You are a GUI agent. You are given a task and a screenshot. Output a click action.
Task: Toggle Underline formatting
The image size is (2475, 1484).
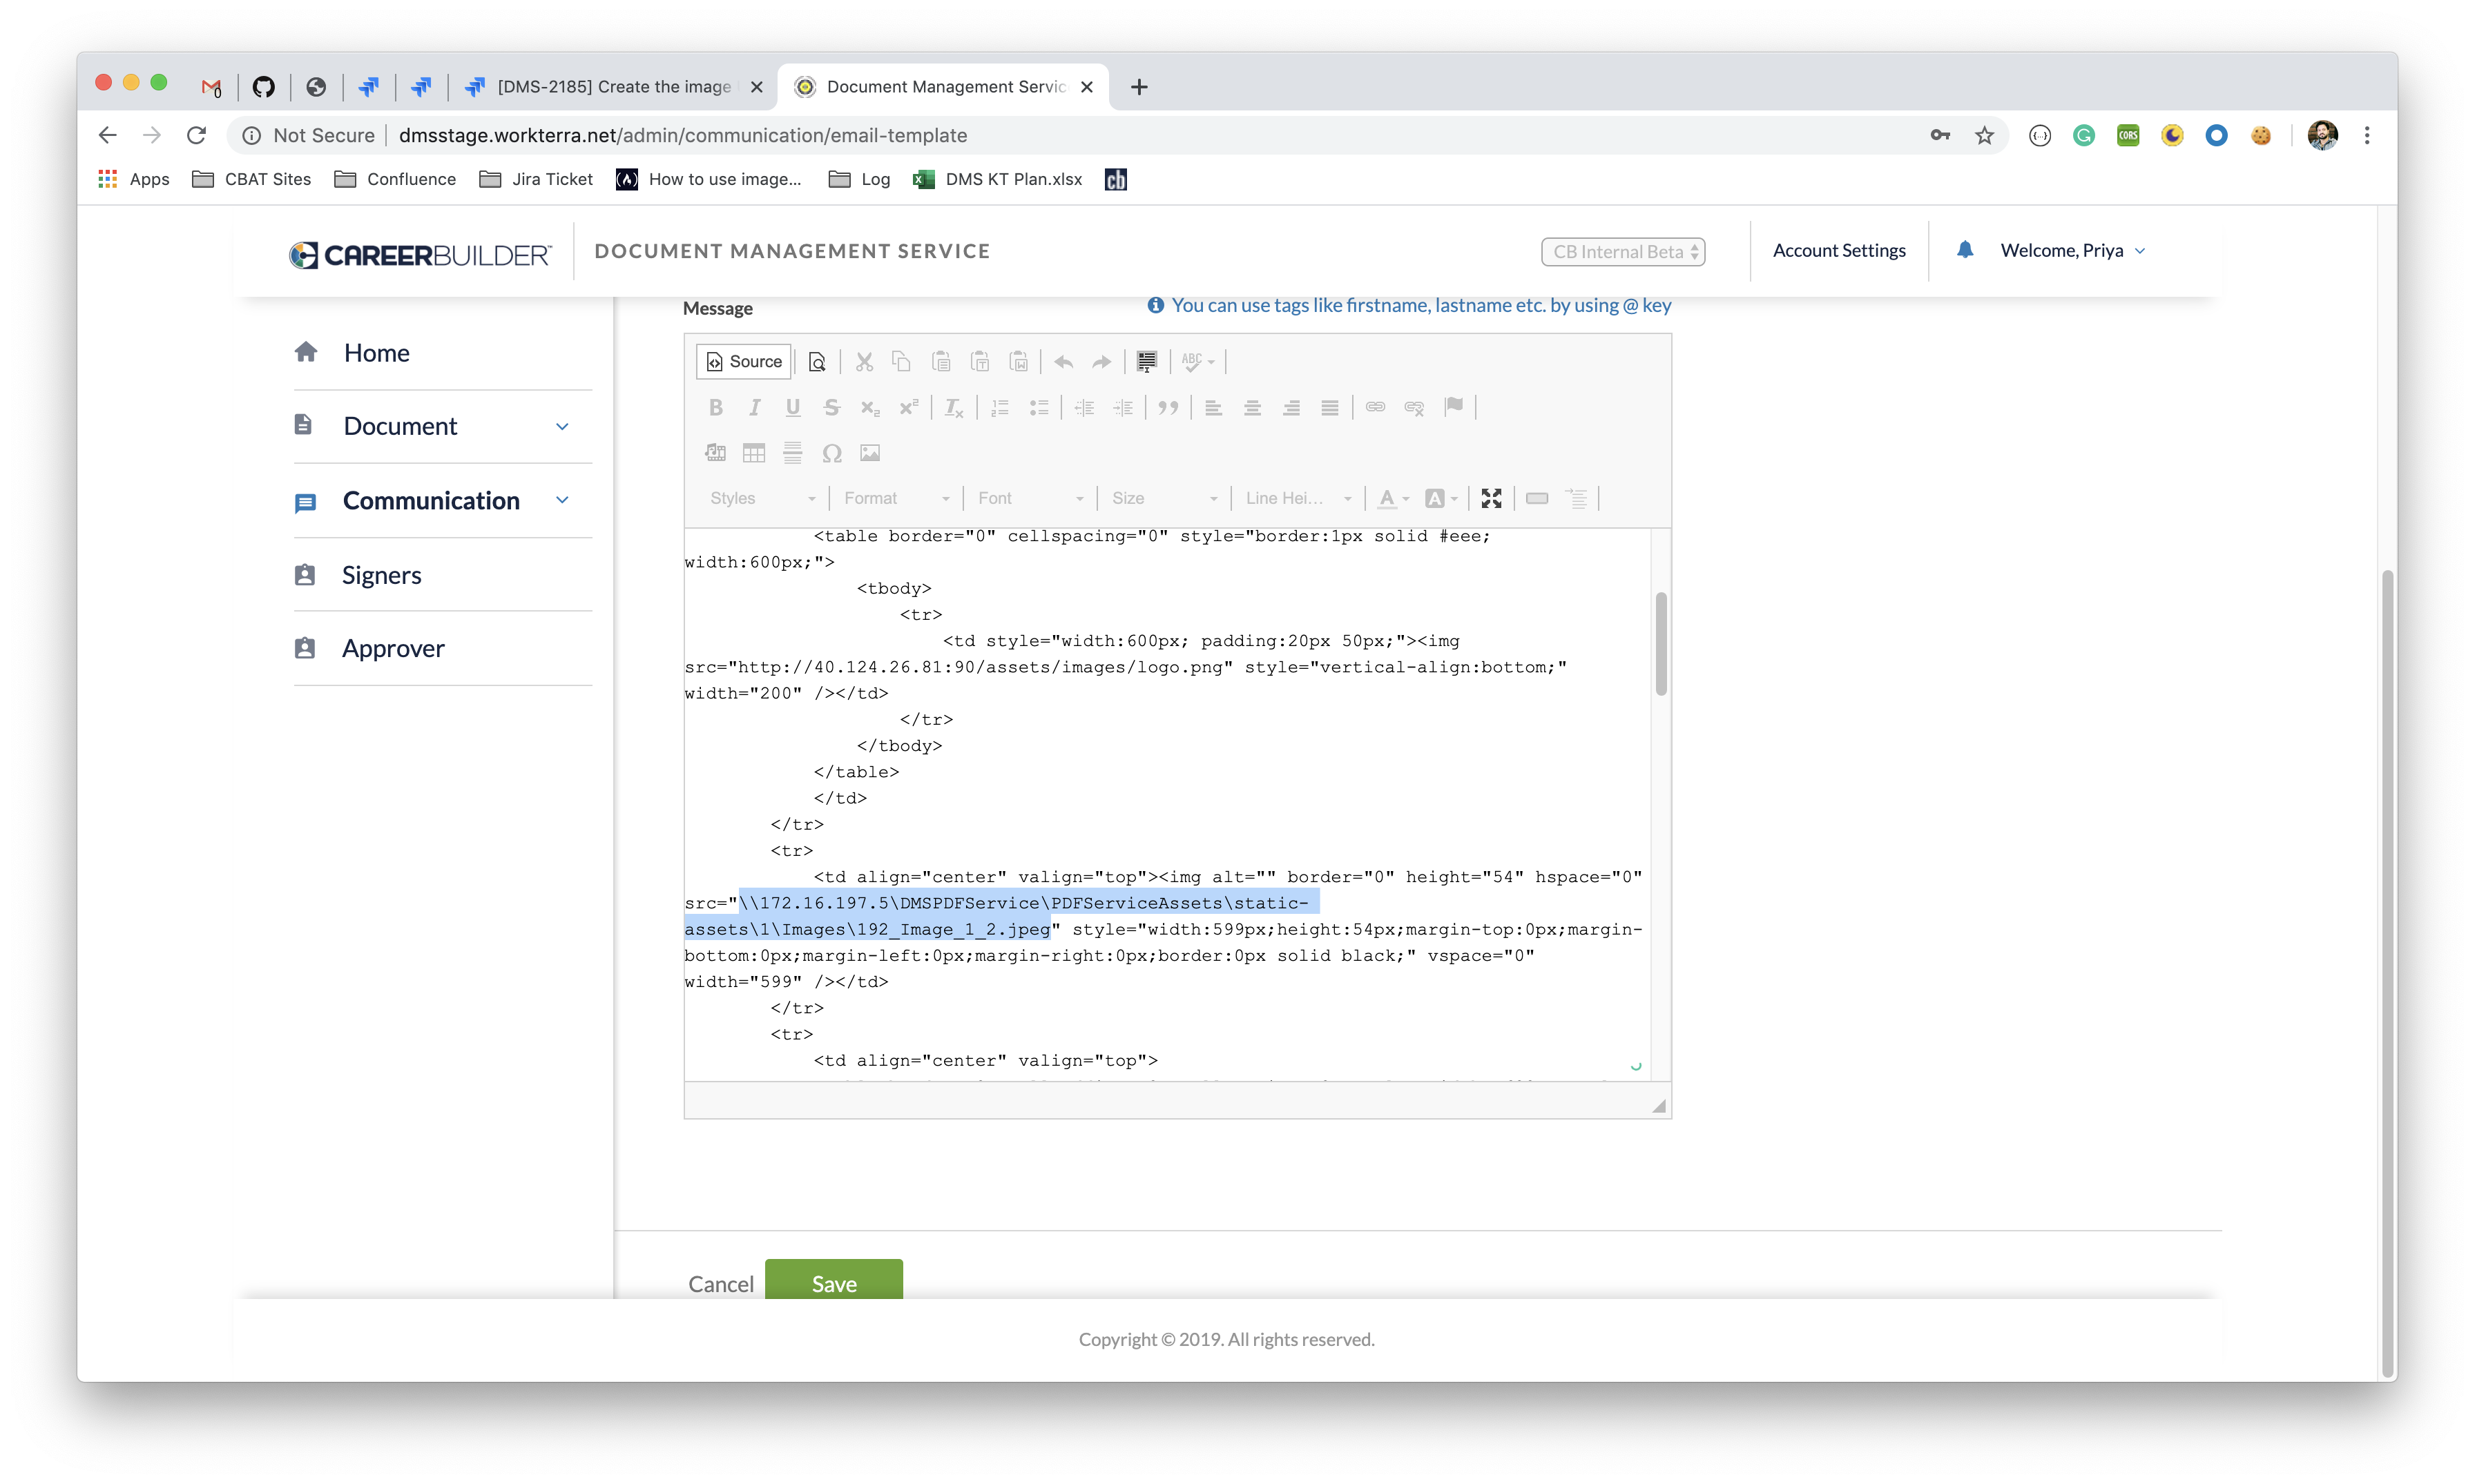click(x=792, y=407)
